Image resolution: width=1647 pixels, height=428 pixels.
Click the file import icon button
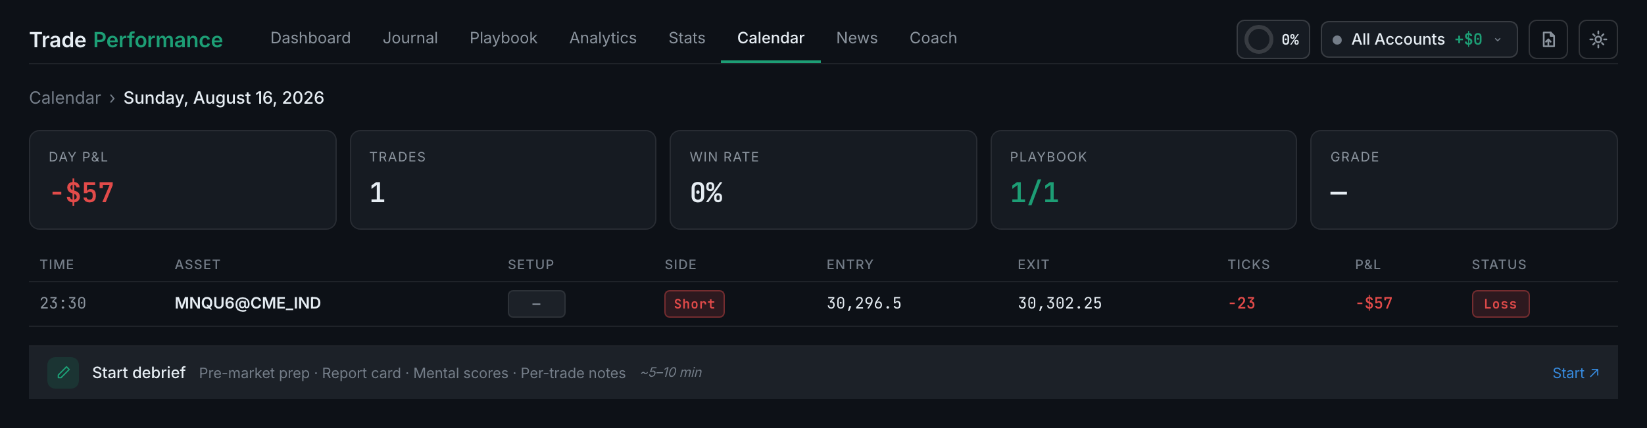1548,40
